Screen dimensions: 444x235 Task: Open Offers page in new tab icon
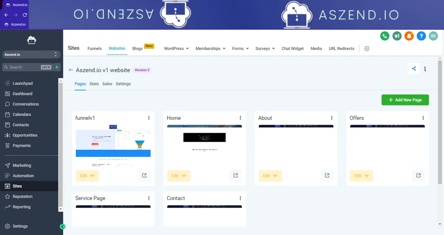(x=418, y=176)
